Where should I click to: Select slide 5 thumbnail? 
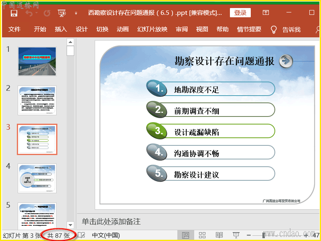pyautogui.click(x=37, y=216)
